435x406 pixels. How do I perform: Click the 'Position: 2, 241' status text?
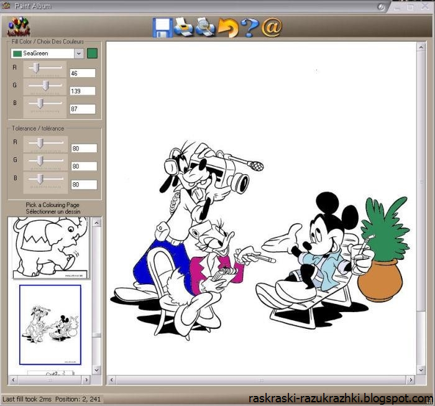click(x=78, y=399)
